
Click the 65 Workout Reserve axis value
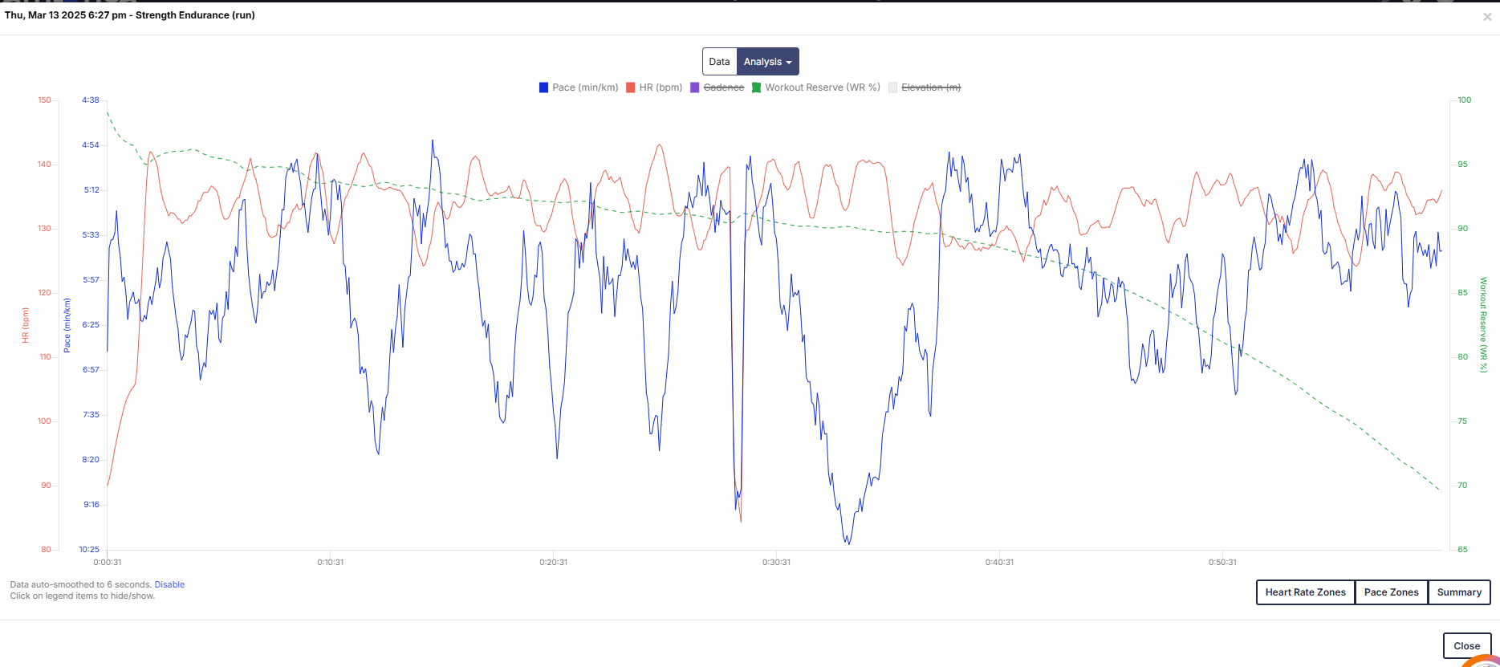click(1463, 550)
